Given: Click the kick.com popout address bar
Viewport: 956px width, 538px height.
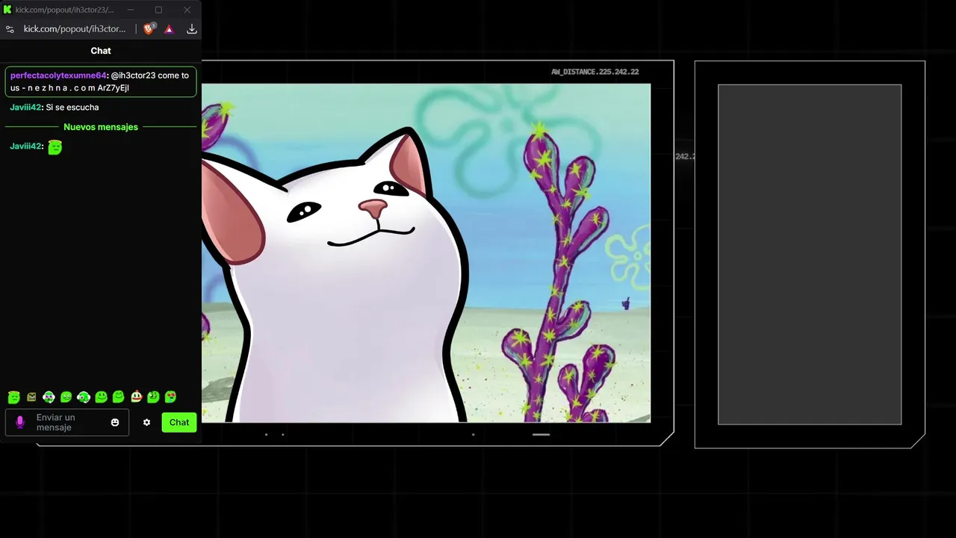Looking at the screenshot, I should pyautogui.click(x=75, y=29).
